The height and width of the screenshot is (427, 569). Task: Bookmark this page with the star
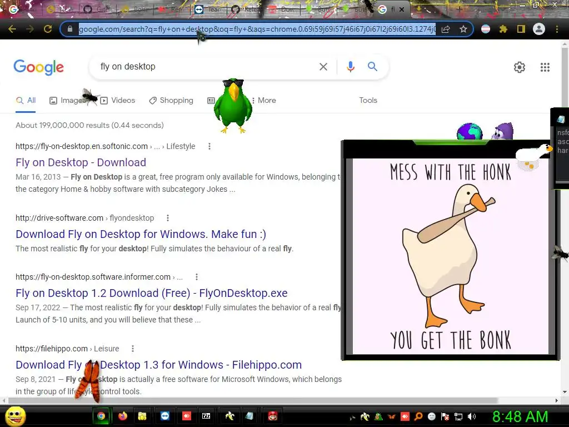[463, 29]
